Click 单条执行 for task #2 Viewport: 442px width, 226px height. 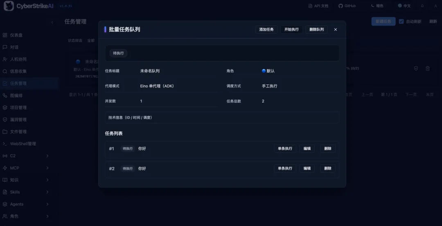click(x=285, y=168)
